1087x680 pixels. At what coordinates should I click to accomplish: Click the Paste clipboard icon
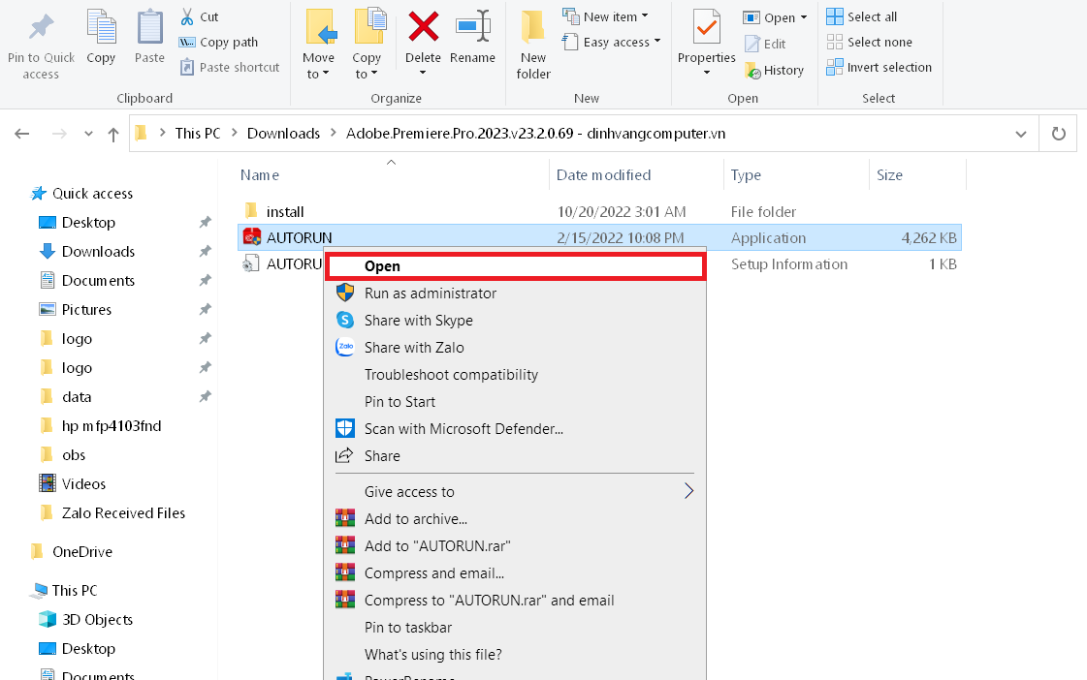[x=149, y=28]
